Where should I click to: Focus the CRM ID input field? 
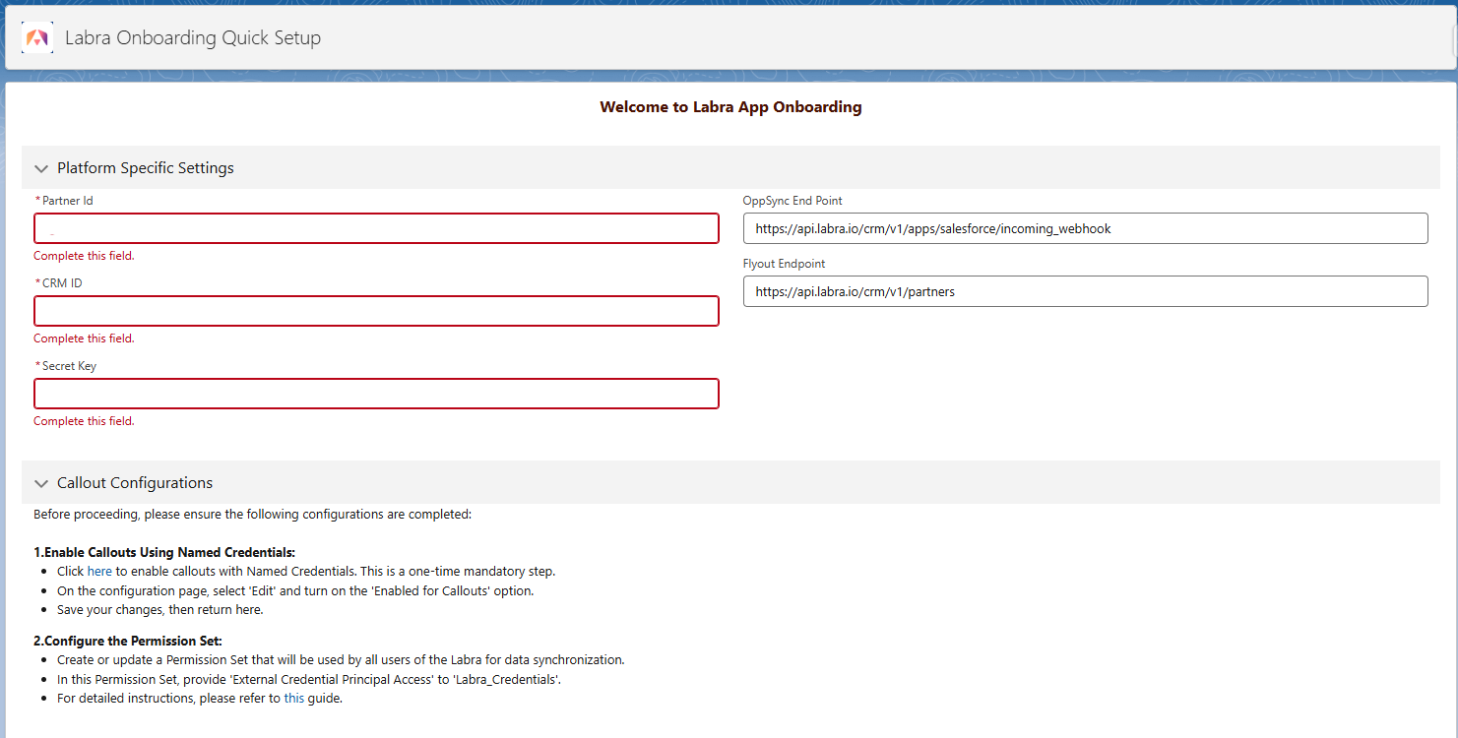[x=376, y=311]
